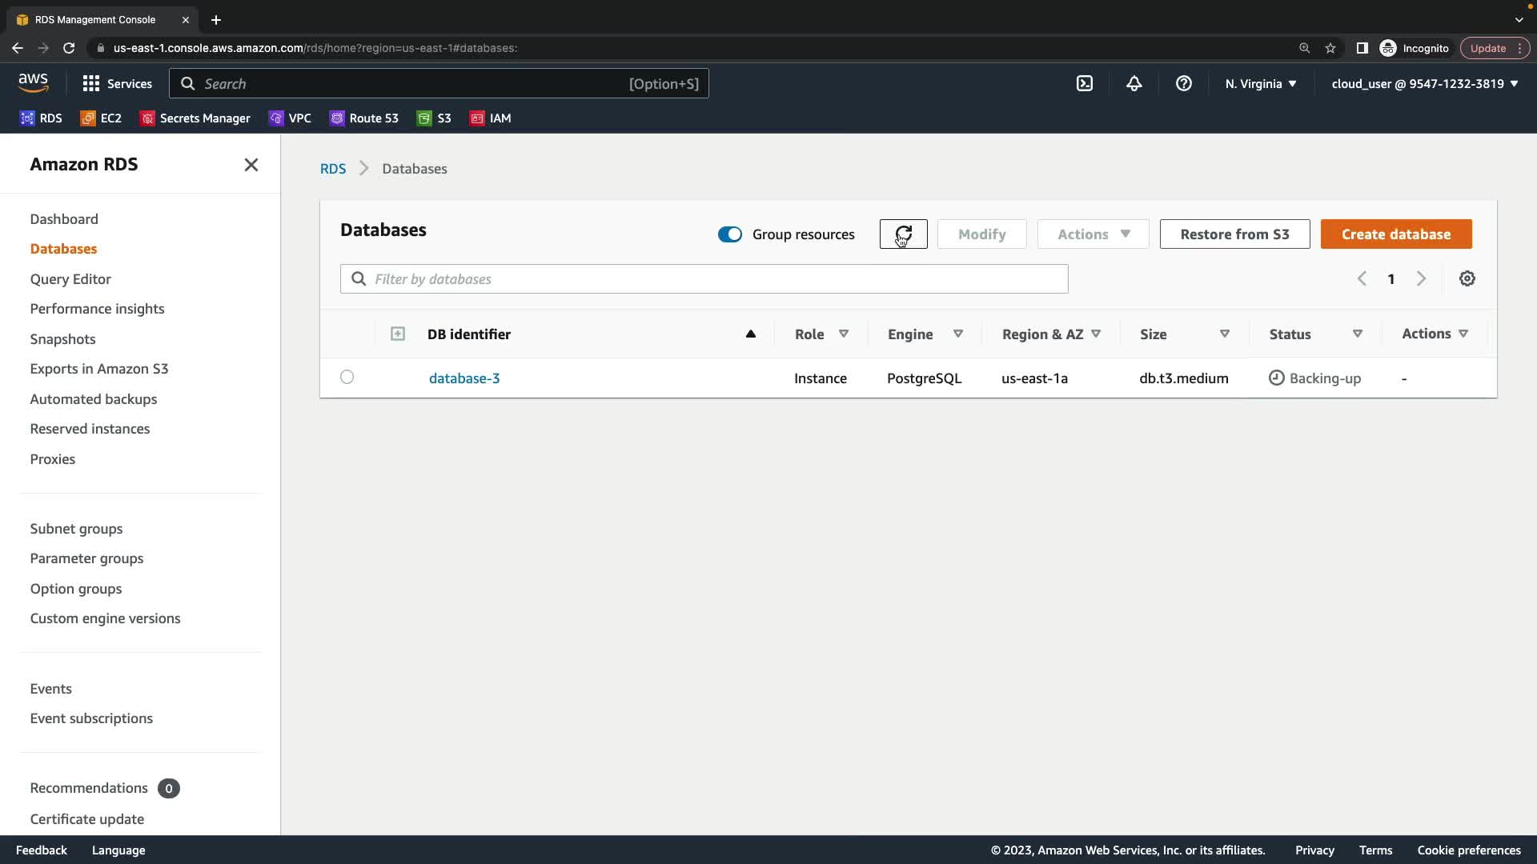Open table preferences gear icon
Image resolution: width=1537 pixels, height=864 pixels.
[1467, 279]
